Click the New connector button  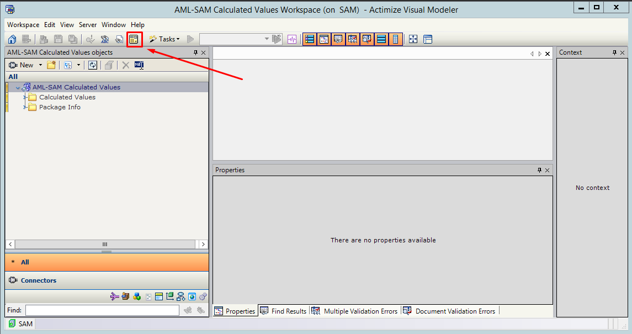point(22,65)
